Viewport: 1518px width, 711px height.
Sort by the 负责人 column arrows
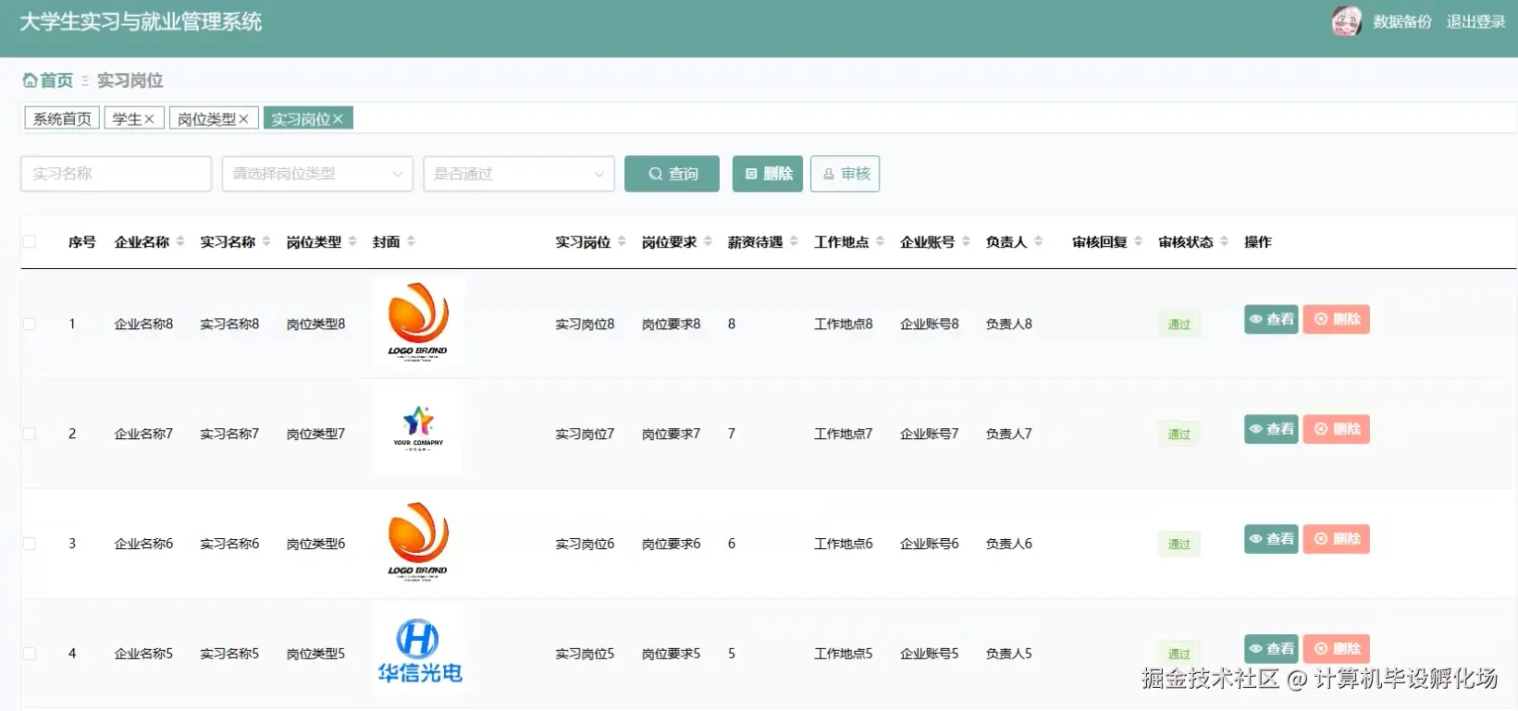coord(1038,241)
